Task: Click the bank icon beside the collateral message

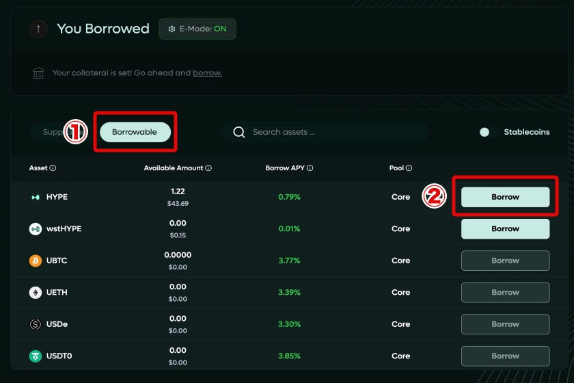Action: coord(38,73)
